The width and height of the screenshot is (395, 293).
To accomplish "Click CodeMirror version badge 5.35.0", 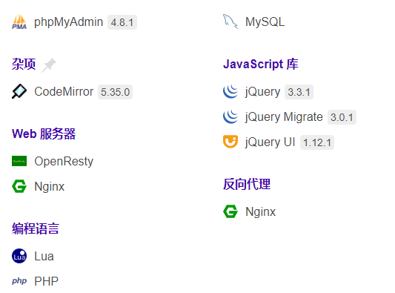I will (115, 92).
